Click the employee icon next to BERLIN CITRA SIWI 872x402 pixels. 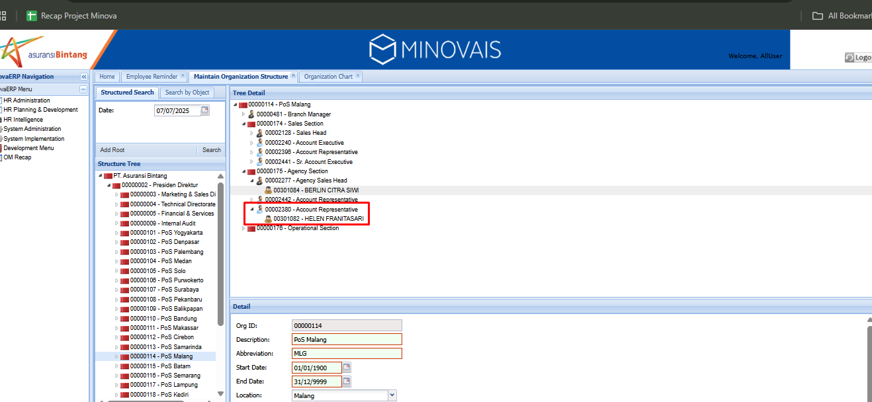pos(269,190)
